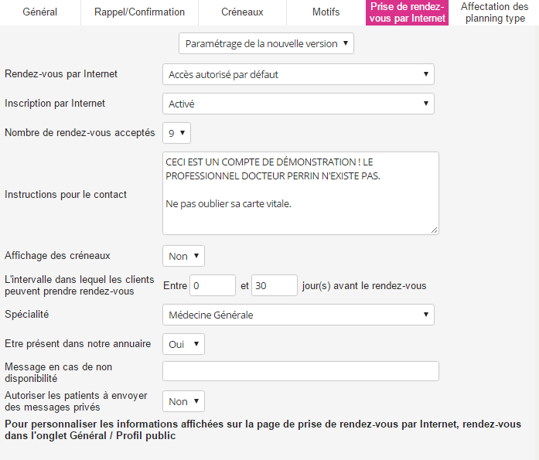Open the Rappel/Confirmation tab
Viewport: 539px width, 460px height.
coord(139,12)
